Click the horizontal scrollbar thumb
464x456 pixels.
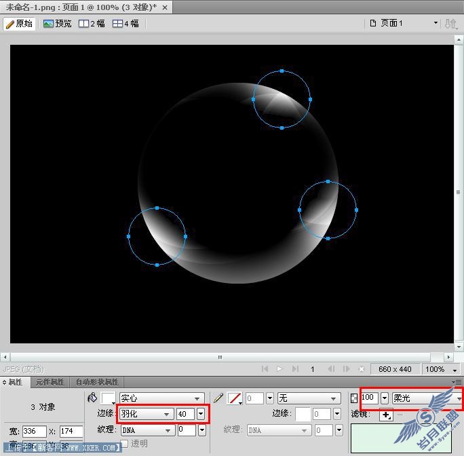click(220, 357)
